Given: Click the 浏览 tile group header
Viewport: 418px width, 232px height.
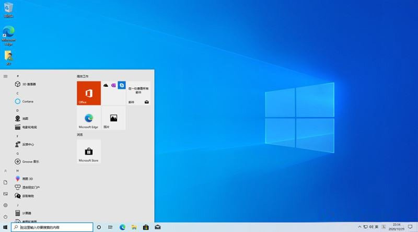Looking at the screenshot, I should (80, 135).
